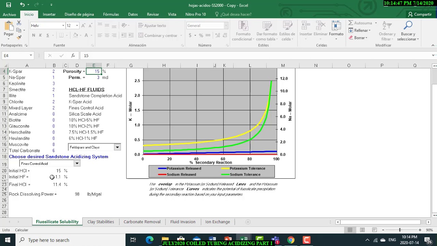The image size is (437, 246).
Task: Click the Format Painter brush icon
Action: 19,37
